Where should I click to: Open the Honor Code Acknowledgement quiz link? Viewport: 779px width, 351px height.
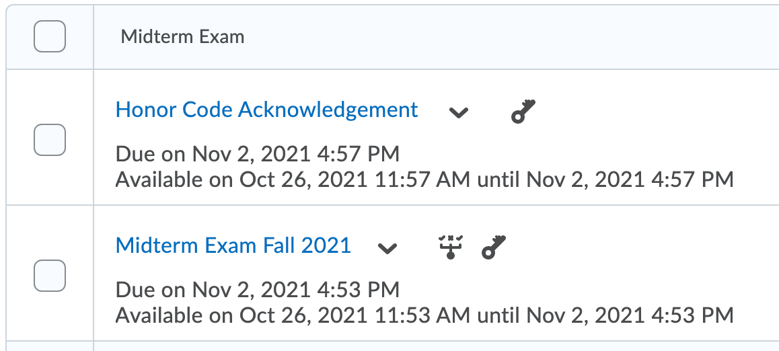(266, 110)
